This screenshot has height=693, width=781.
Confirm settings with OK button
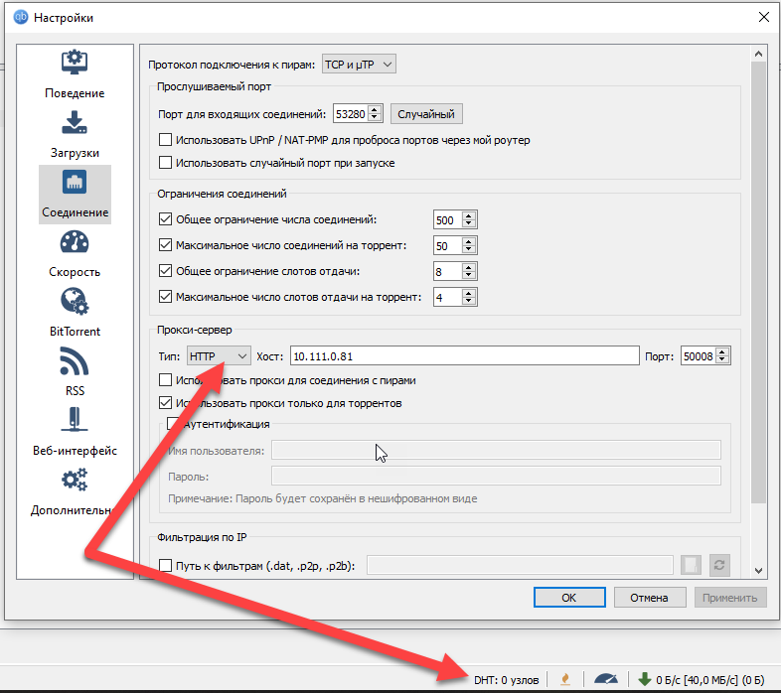pyautogui.click(x=569, y=598)
